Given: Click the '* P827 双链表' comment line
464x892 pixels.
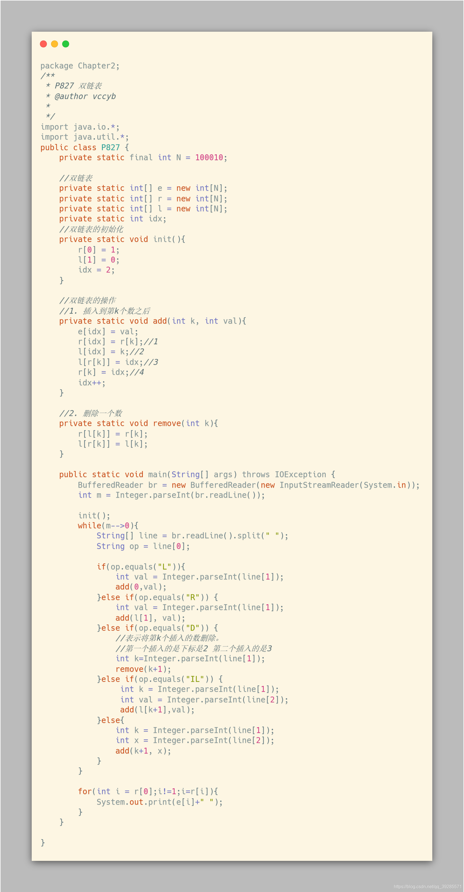Looking at the screenshot, I should [73, 86].
